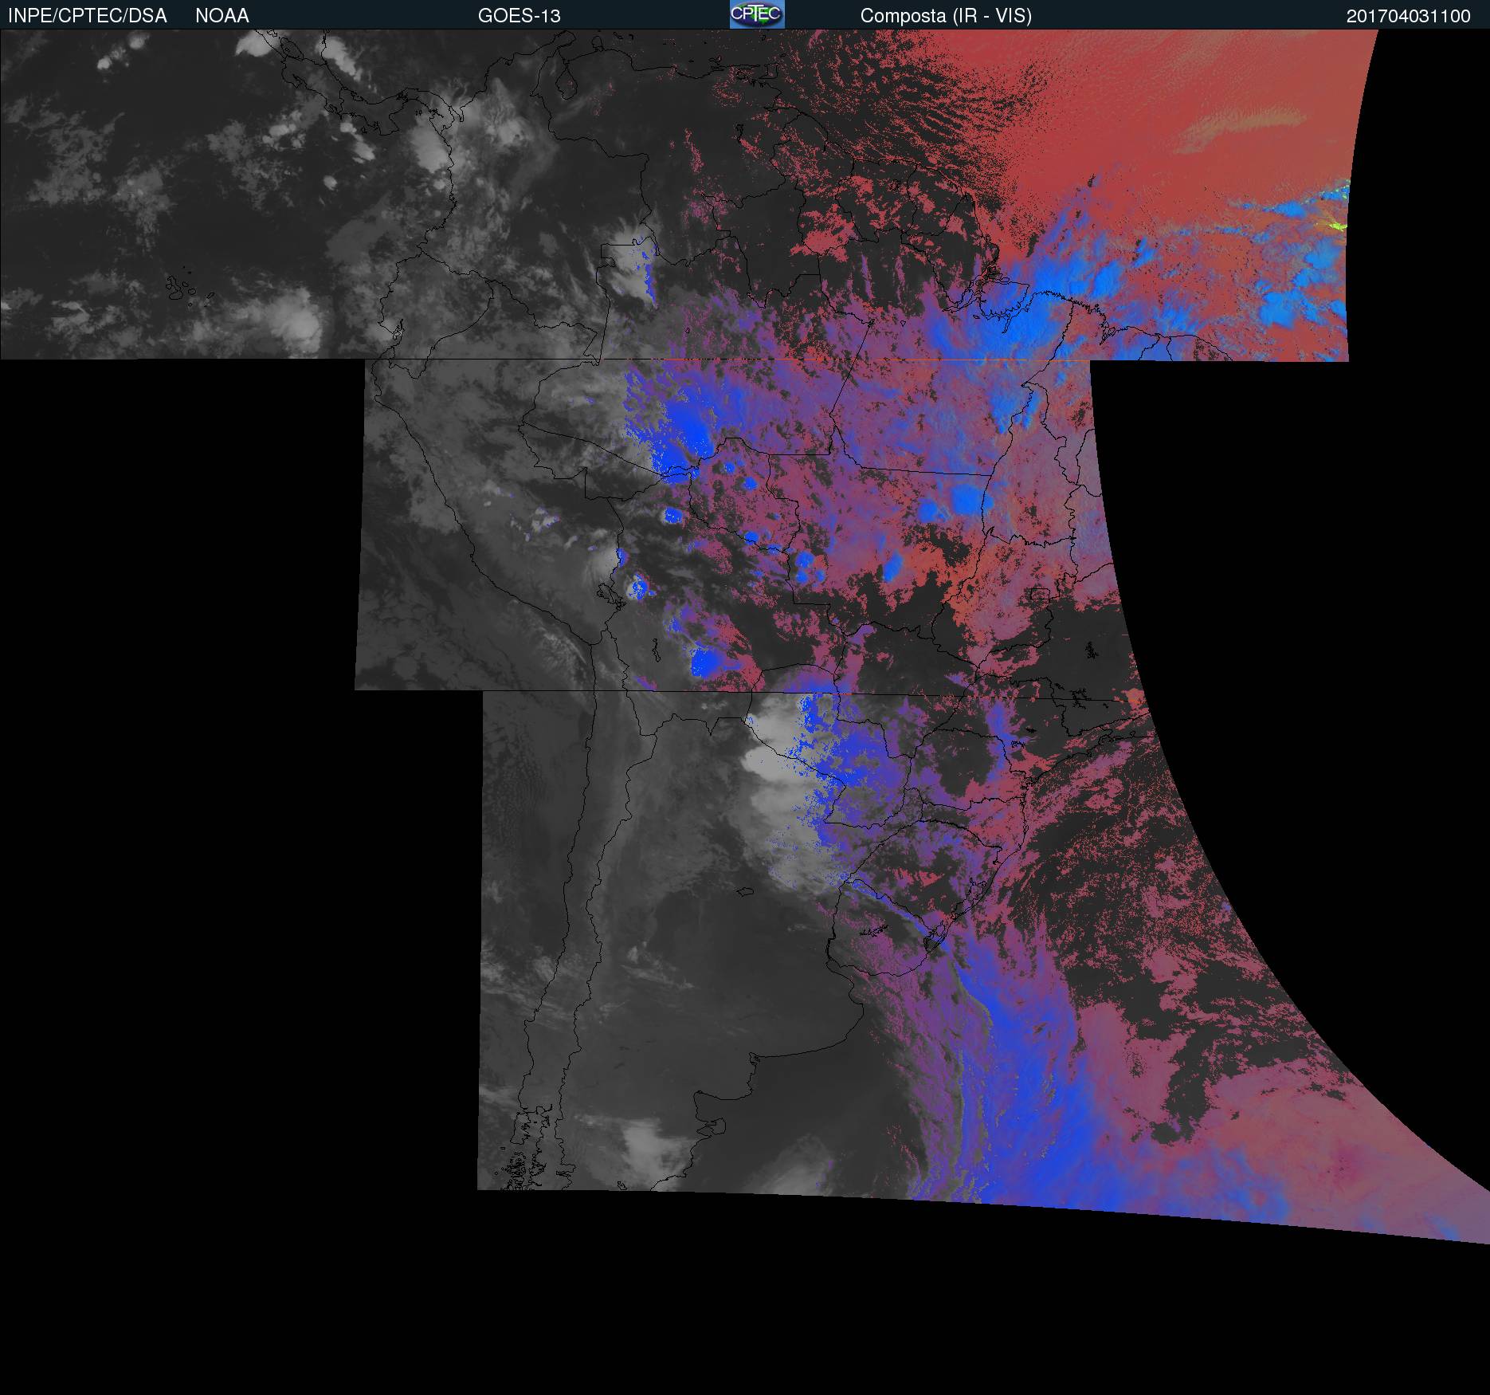Click the "Composta (IR - VIS)" title
Screen dimensions: 1490x1395
tap(946, 16)
